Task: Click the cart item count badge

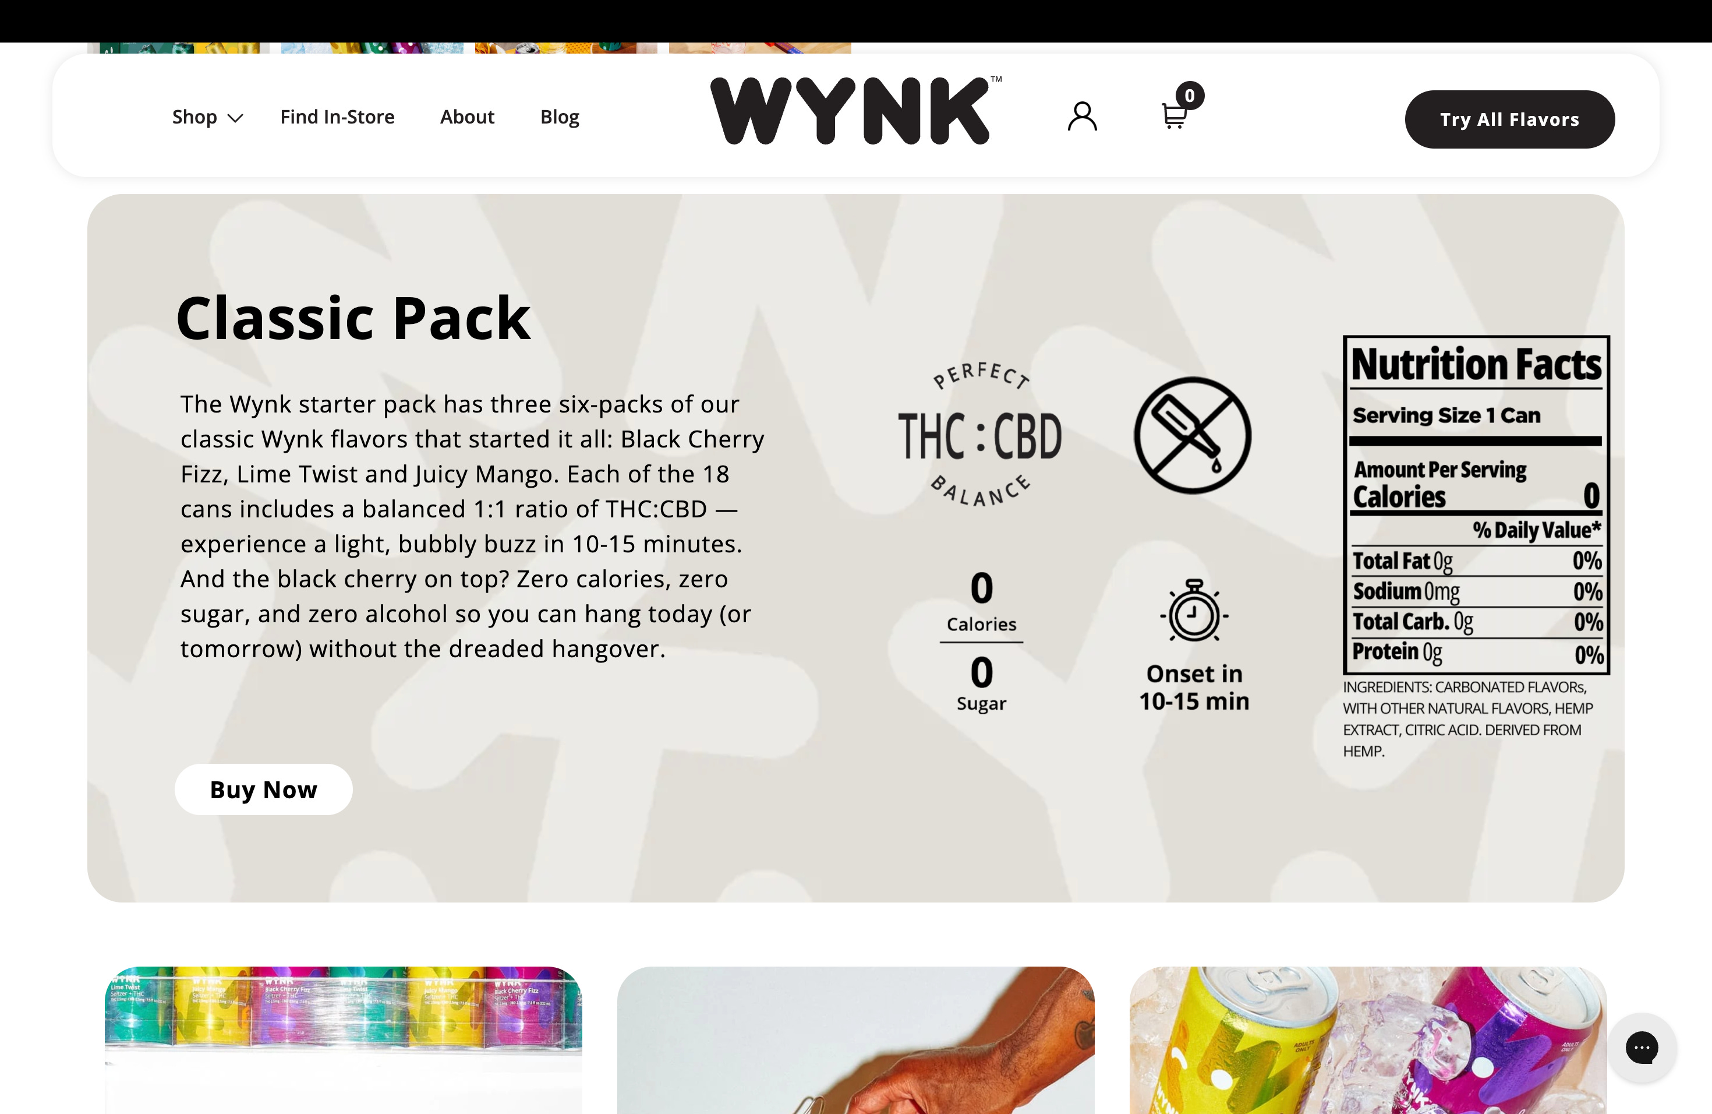Action: pyautogui.click(x=1190, y=96)
